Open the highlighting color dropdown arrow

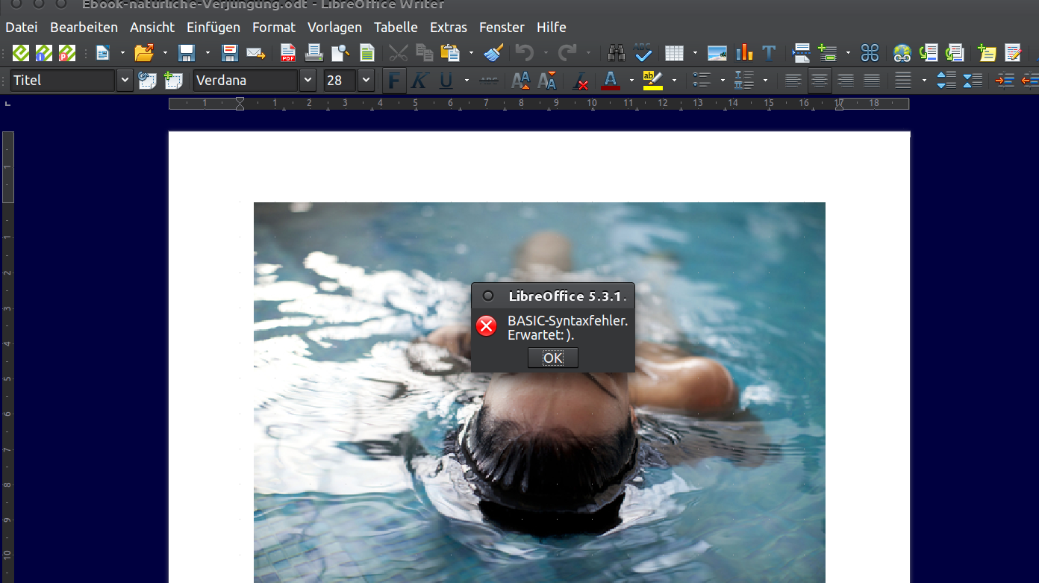click(674, 80)
